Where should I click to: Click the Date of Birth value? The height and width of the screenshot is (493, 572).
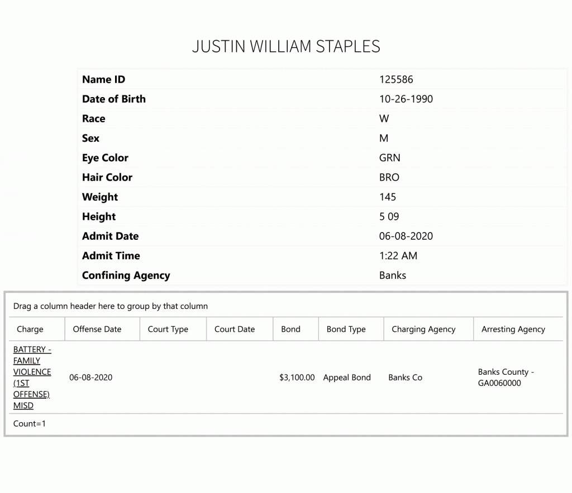[406, 99]
